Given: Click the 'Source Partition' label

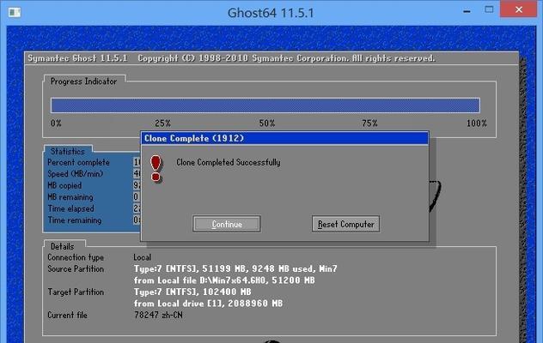Looking at the screenshot, I should (76, 268).
